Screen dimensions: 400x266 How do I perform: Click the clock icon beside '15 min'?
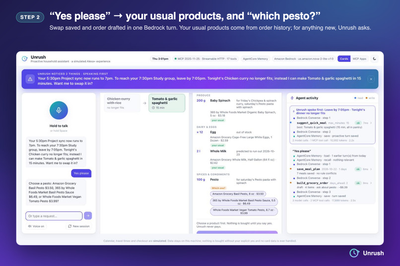(153, 107)
